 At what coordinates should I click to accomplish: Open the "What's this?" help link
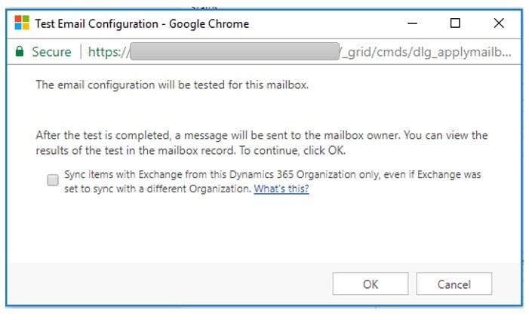click(x=281, y=189)
